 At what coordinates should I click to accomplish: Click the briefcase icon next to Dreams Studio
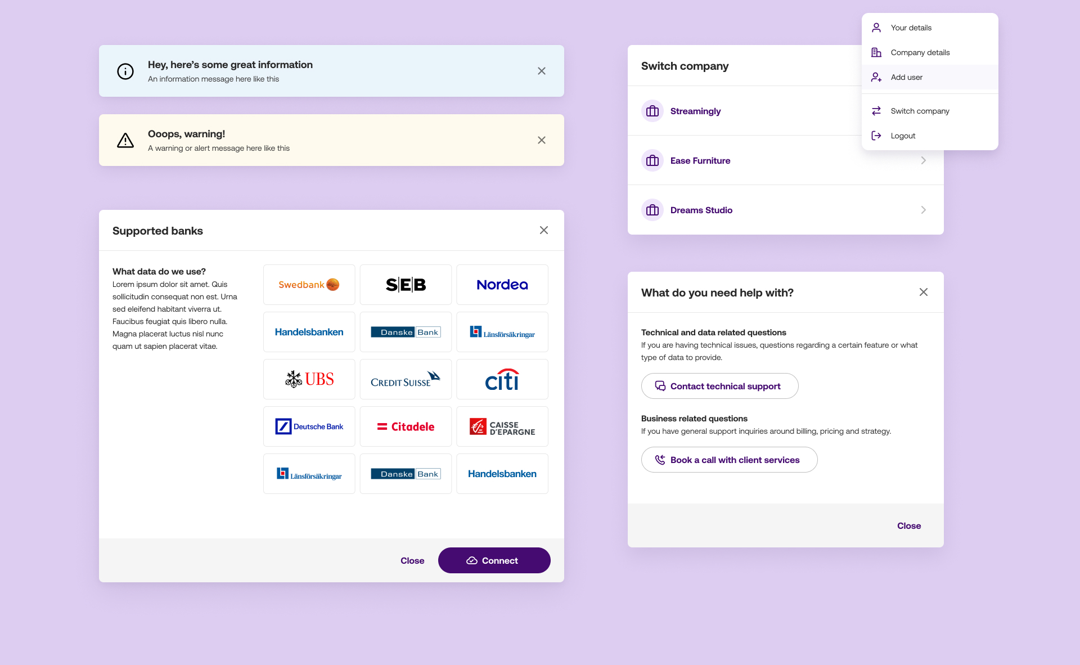tap(652, 210)
